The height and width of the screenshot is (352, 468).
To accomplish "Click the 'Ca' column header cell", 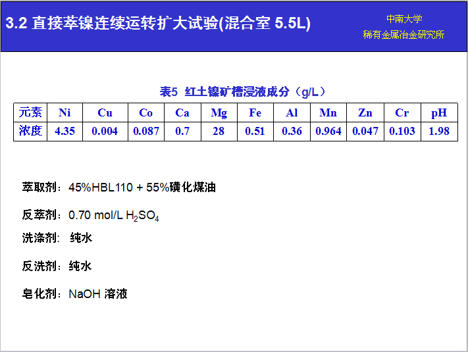I will click(x=182, y=113).
